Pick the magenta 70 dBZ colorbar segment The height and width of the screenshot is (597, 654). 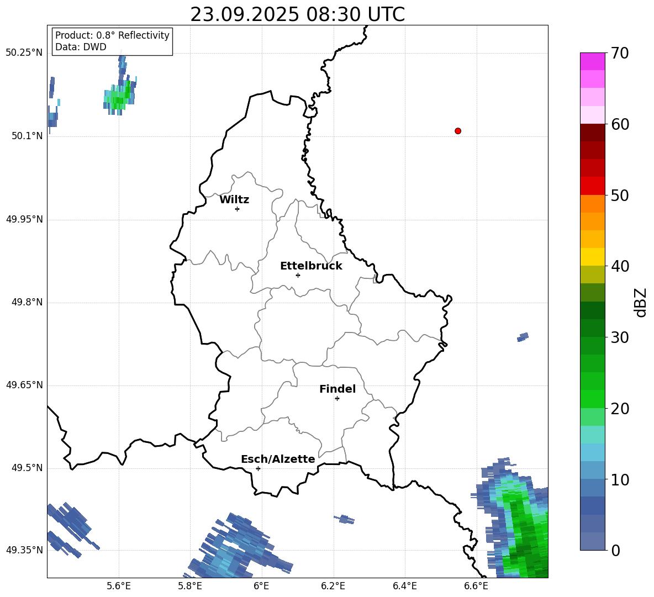coord(592,61)
